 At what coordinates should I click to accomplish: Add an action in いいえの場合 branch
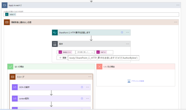tap(136, 81)
